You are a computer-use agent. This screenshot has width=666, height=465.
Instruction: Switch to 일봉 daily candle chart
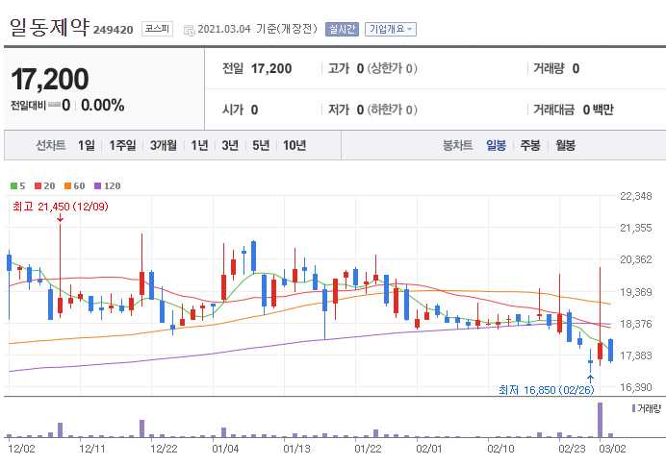point(496,145)
